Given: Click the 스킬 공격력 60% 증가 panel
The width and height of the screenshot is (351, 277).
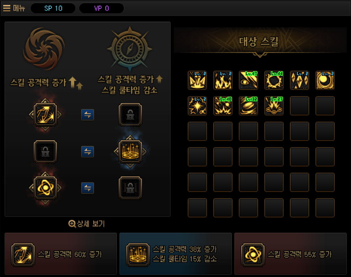Looking at the screenshot, I should point(61,254).
